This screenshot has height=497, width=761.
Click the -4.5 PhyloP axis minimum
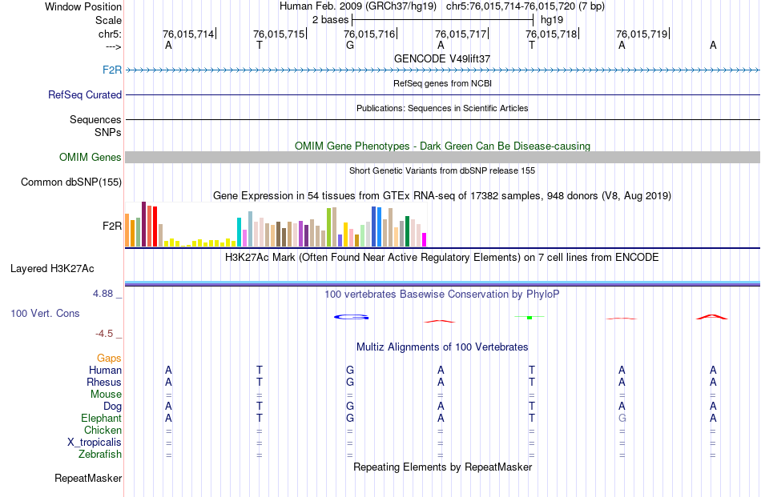tap(104, 334)
